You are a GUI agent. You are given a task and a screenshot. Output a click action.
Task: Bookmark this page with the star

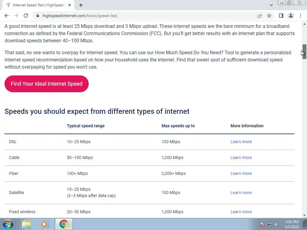coord(269,16)
